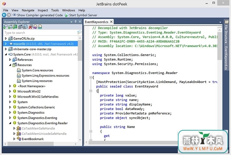Click Start Symbol Server button label
Image resolution: width=231 pixels, height=155 pixels.
(83, 15)
